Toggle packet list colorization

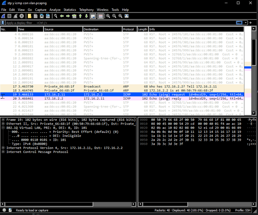(x=101, y=16)
